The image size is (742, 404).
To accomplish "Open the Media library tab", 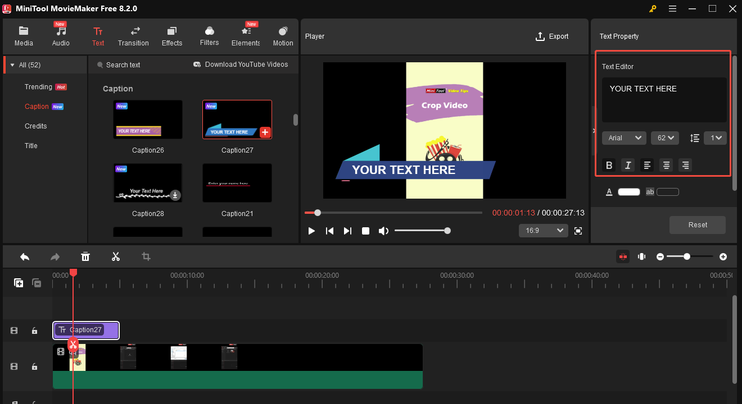I will click(24, 36).
